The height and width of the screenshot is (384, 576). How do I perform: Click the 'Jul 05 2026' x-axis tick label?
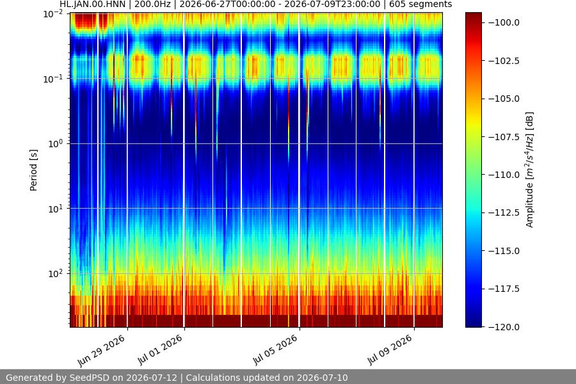275,350
